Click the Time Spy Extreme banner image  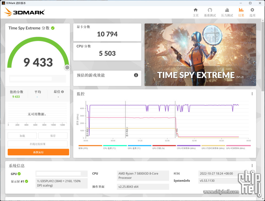click(x=200, y=55)
